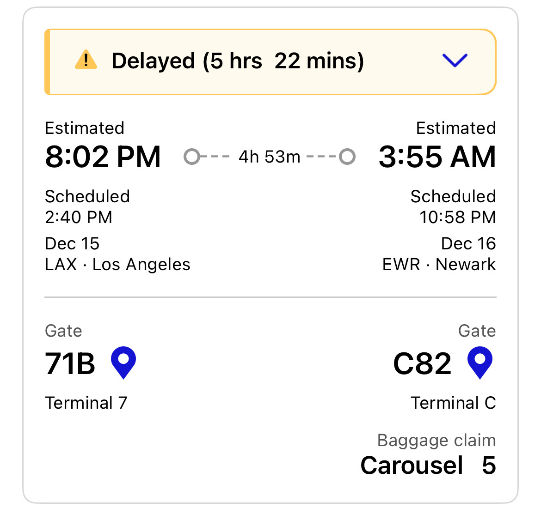Viewport: 541px width, 514px height.
Task: Open map pin for gate 71B
Action: [123, 362]
